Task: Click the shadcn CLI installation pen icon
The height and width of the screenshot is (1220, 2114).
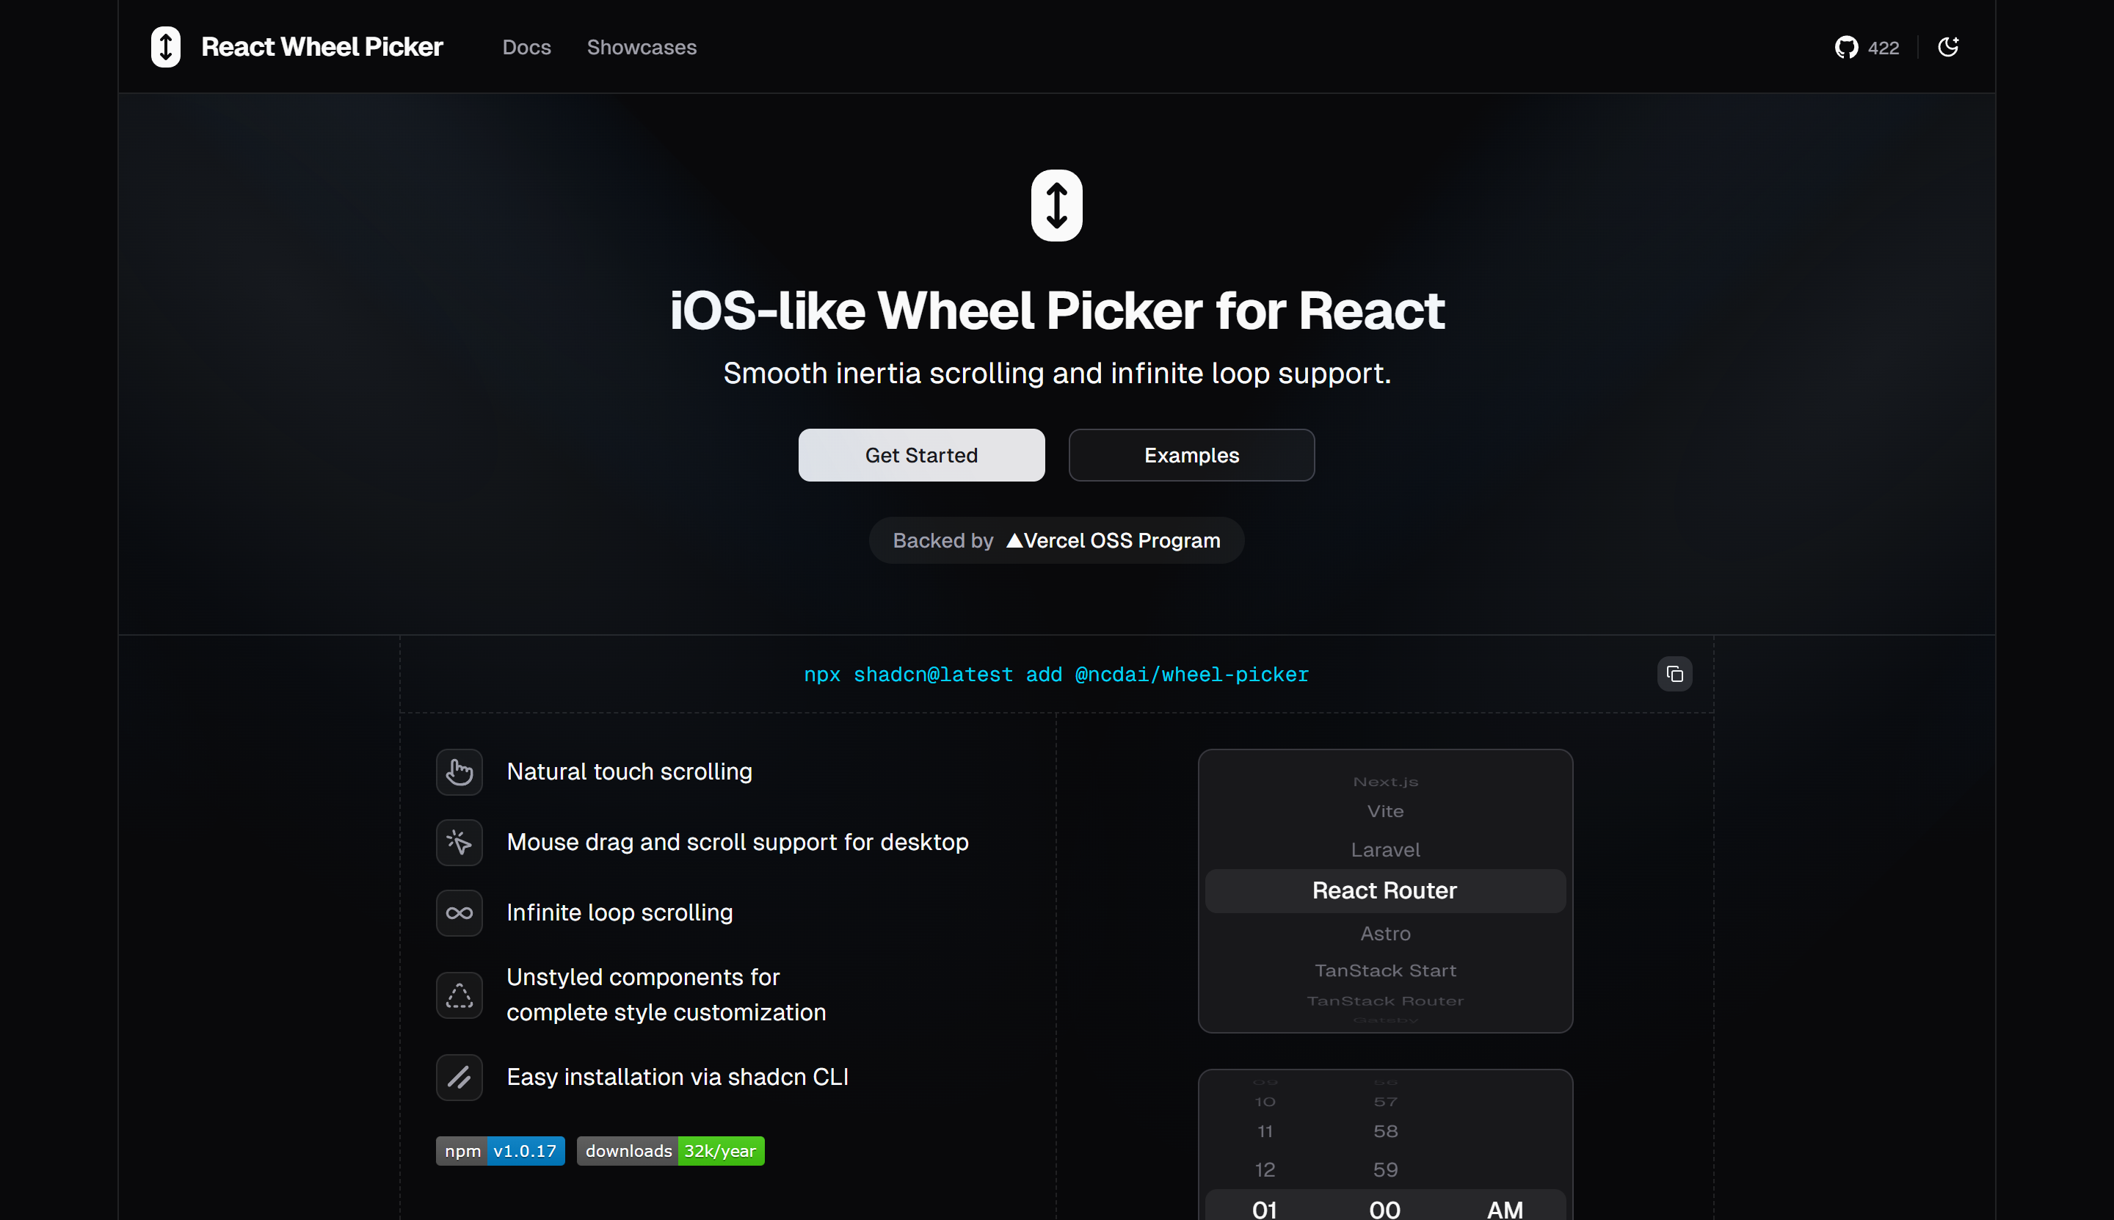Action: [460, 1077]
